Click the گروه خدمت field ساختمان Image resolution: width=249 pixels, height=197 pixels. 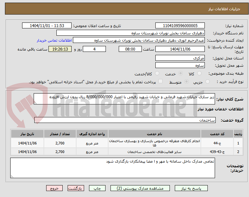(x=125, y=120)
